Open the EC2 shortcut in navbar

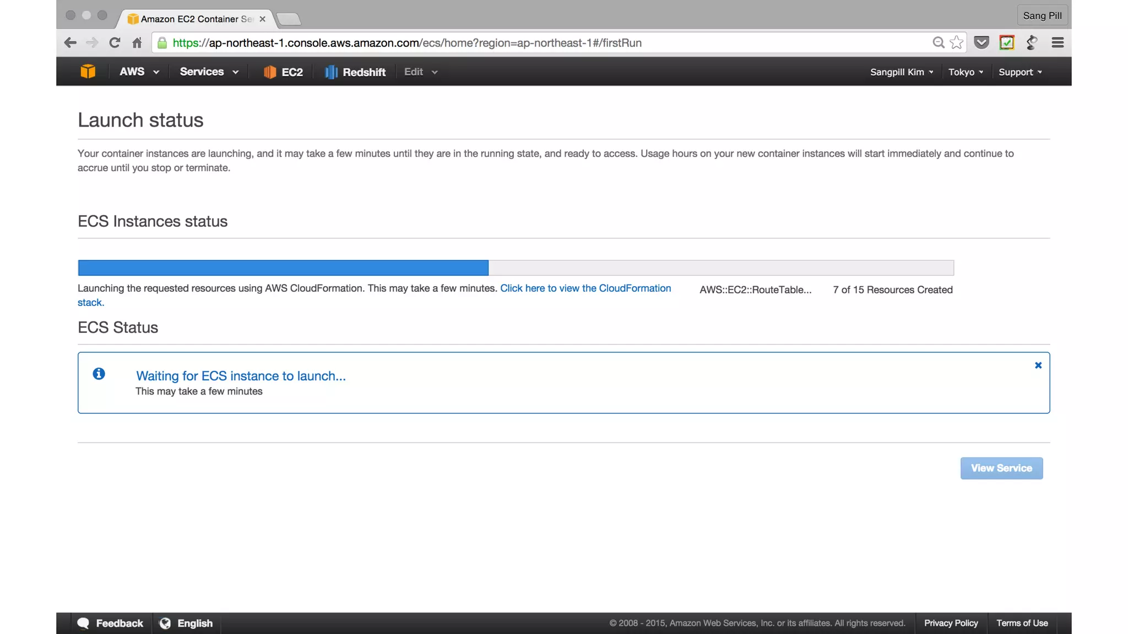point(283,72)
